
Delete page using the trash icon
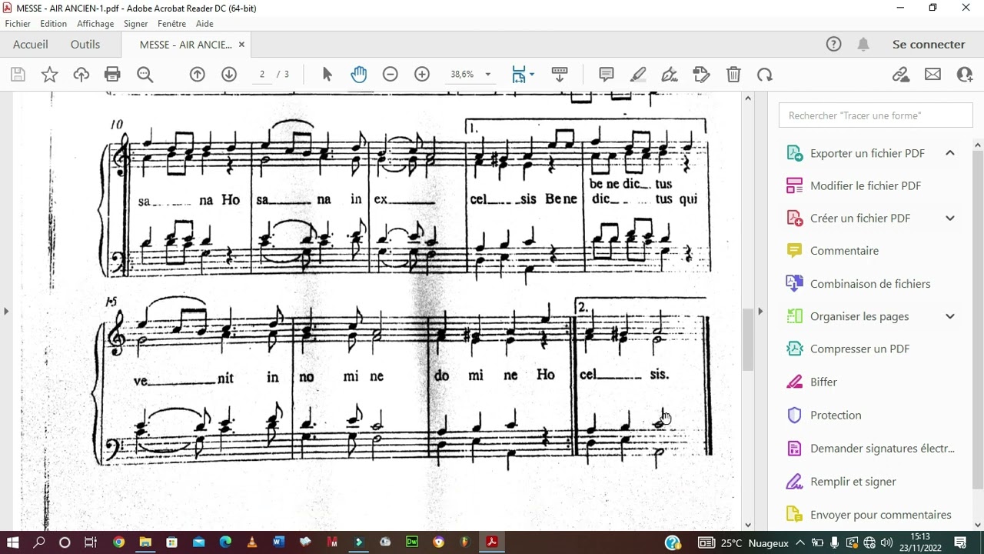733,75
